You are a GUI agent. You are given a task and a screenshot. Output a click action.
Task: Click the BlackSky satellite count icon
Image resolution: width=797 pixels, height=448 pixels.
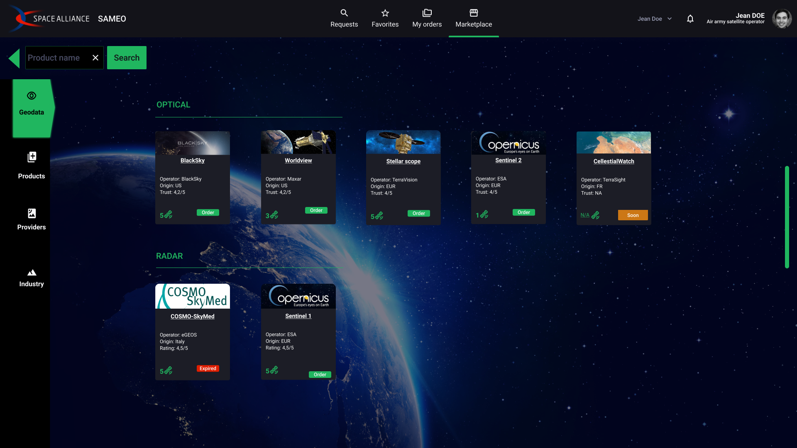tap(168, 214)
